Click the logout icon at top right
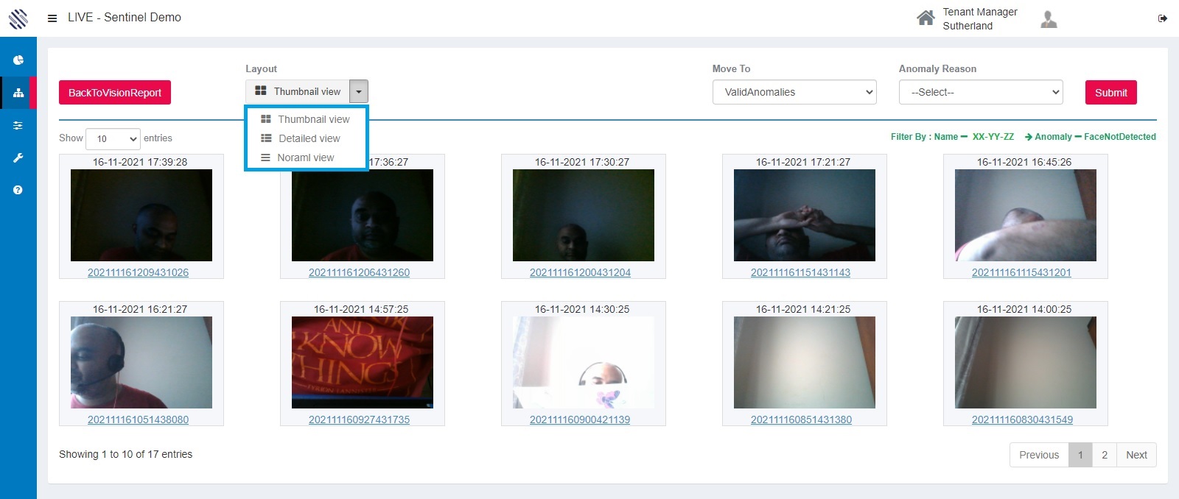The height and width of the screenshot is (499, 1179). (x=1162, y=18)
